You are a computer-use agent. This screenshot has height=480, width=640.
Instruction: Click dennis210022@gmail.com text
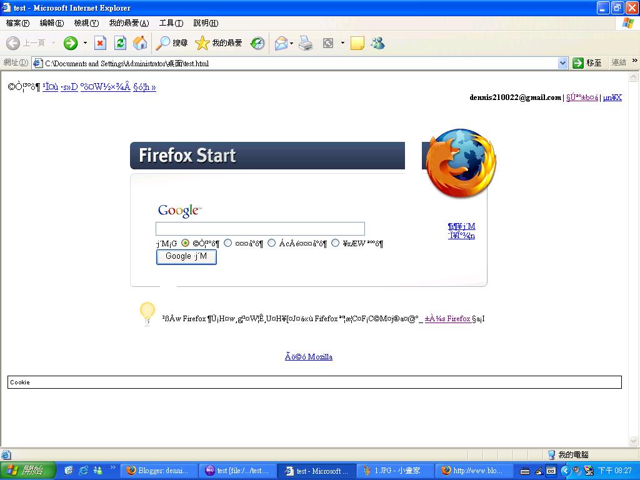tap(515, 97)
